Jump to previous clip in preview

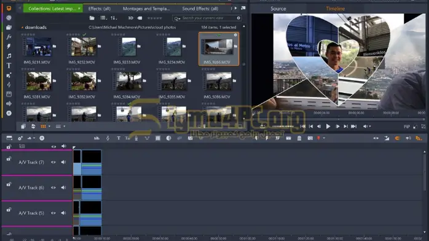[311, 127]
